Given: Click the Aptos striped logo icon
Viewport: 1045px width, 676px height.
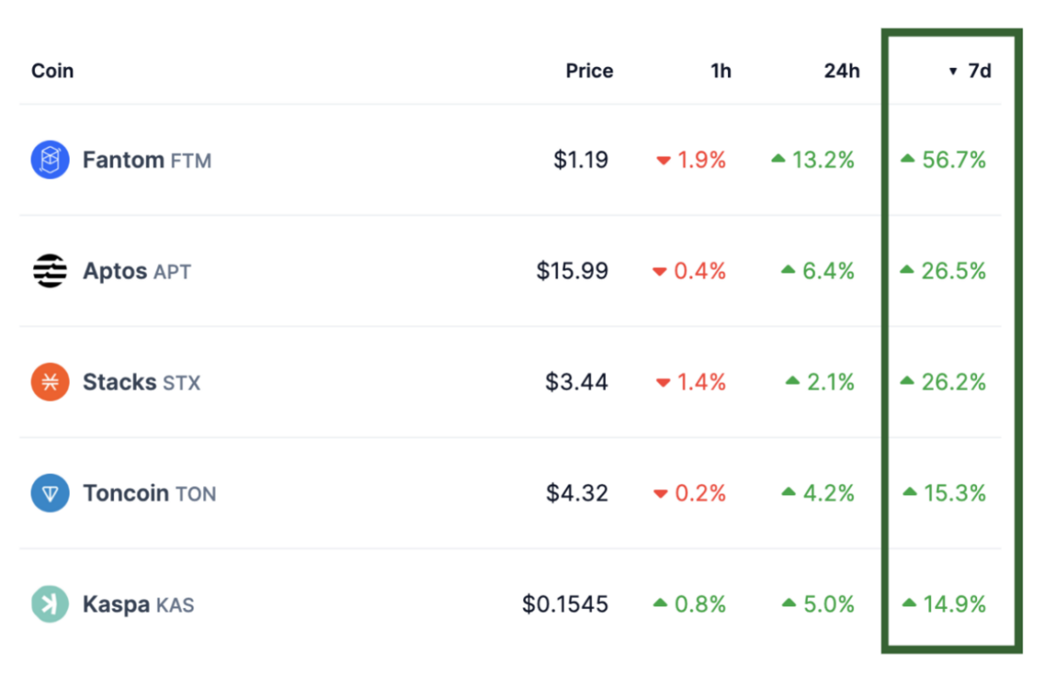Looking at the screenshot, I should [50, 271].
